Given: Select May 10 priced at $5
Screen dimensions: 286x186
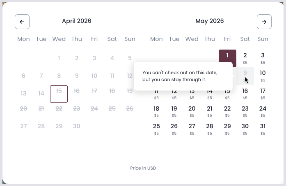Looking at the screenshot, I should [263, 76].
